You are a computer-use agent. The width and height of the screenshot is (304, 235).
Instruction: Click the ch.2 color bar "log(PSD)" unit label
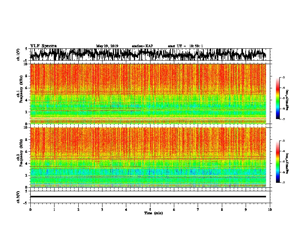point(287,164)
